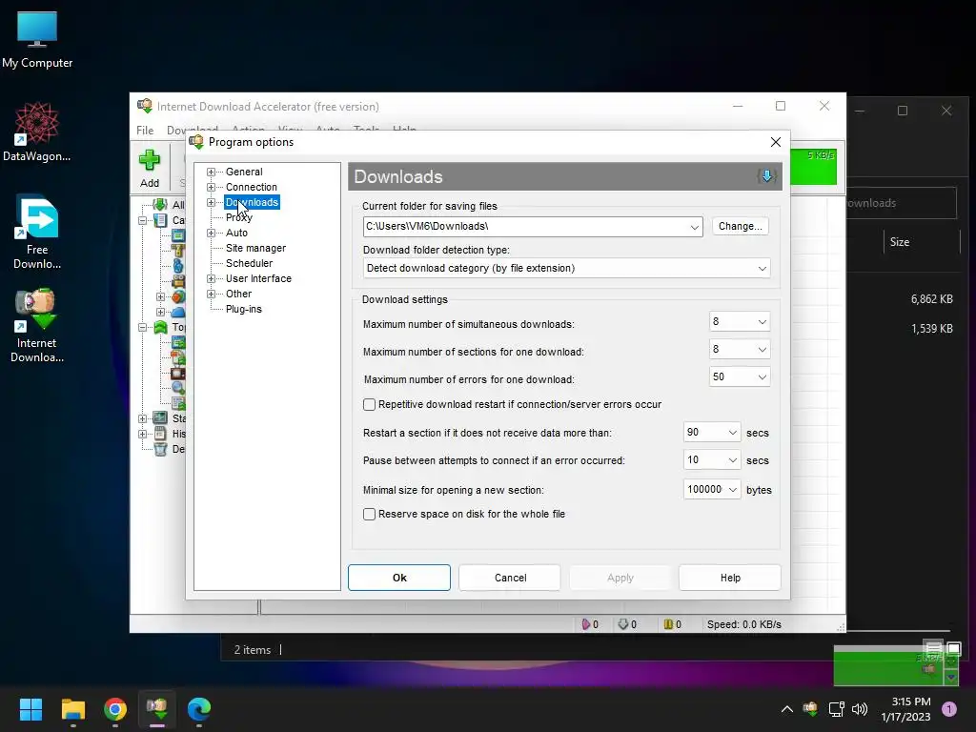Click the yellow paused downloads status icon

point(668,623)
